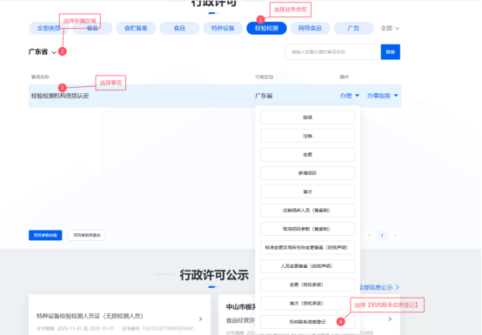Choose 人员变更备案（自我声明） menu option
482x335 pixels.
307,266
